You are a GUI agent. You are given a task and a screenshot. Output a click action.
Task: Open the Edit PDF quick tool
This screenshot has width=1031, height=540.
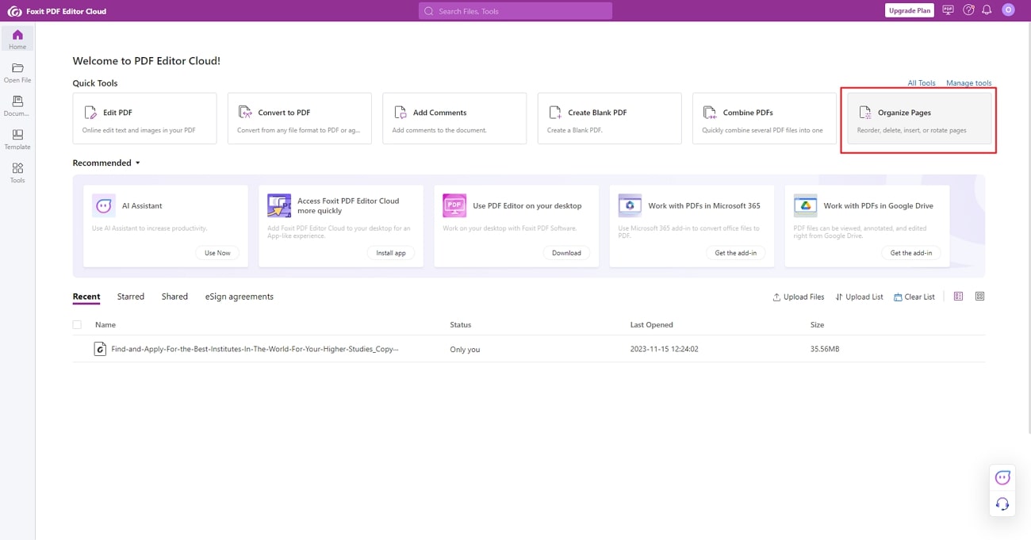tap(144, 118)
